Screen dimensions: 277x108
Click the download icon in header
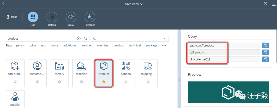click(x=273, y=4)
